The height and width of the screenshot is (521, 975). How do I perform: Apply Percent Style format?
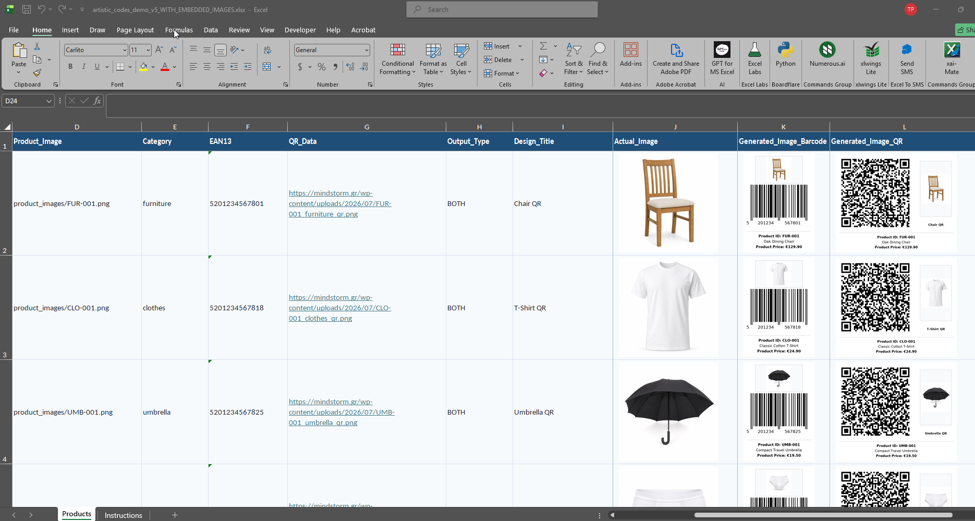(x=322, y=67)
